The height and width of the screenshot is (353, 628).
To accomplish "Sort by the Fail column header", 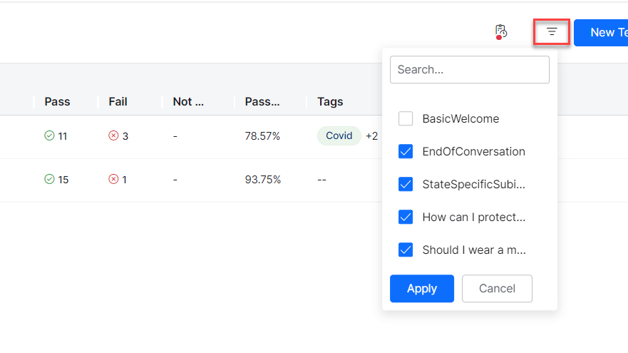I will [118, 101].
